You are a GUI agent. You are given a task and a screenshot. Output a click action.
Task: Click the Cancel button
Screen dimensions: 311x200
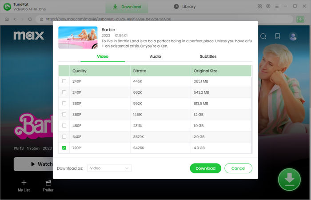click(239, 168)
